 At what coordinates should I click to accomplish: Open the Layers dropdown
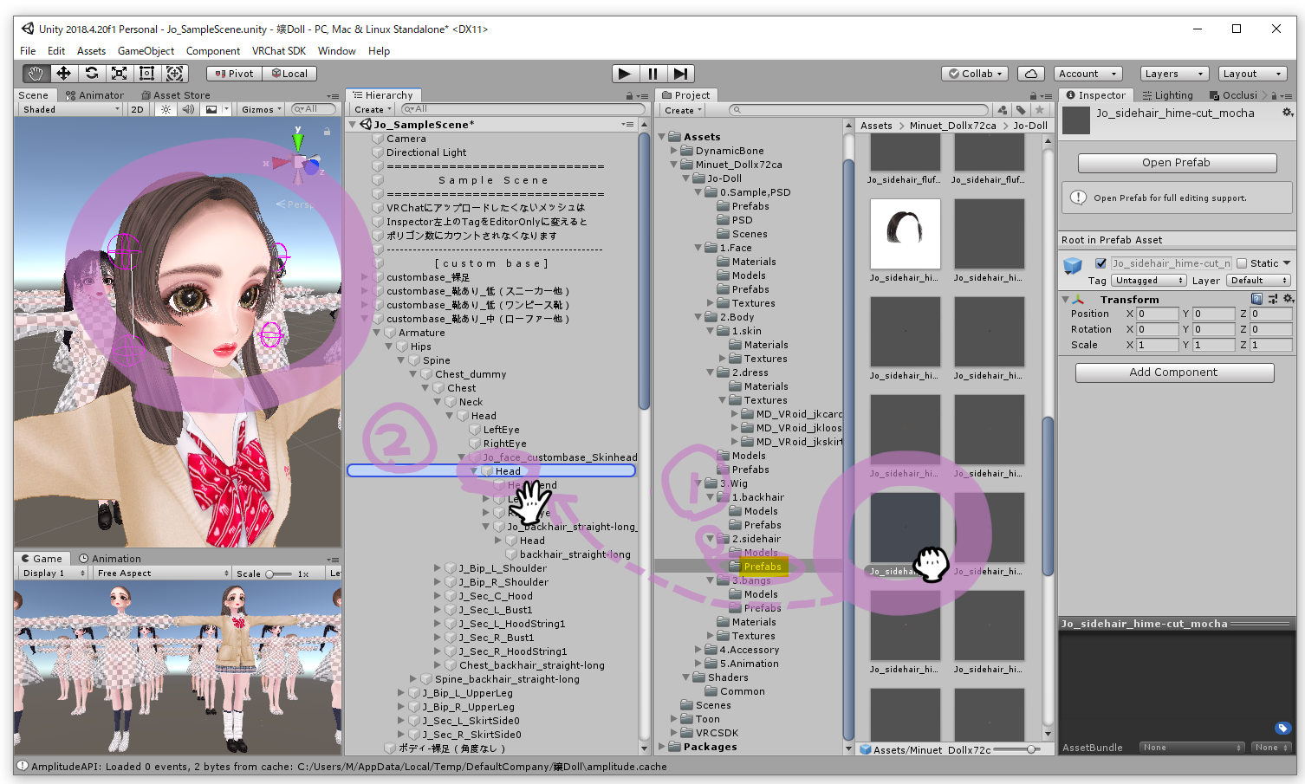click(x=1173, y=74)
